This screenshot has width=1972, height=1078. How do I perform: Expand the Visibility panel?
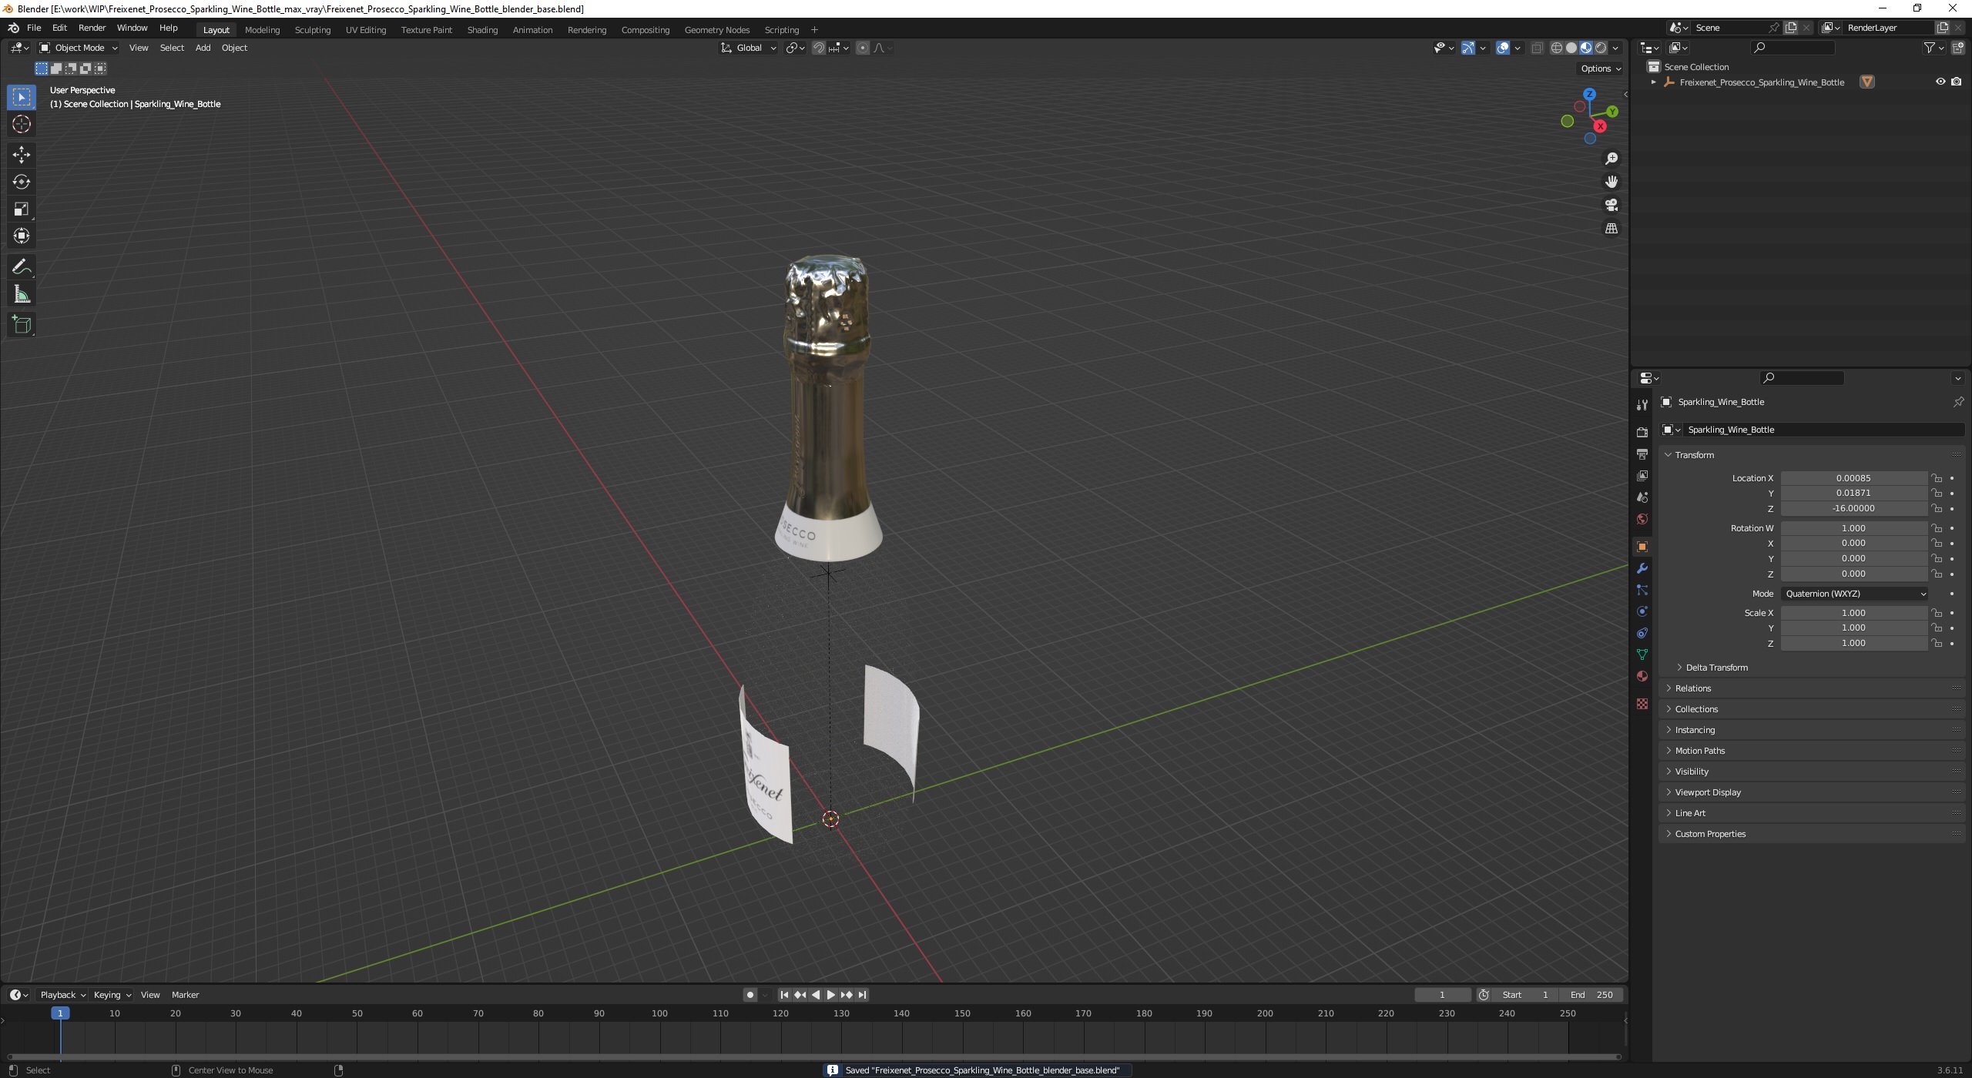(x=1692, y=772)
